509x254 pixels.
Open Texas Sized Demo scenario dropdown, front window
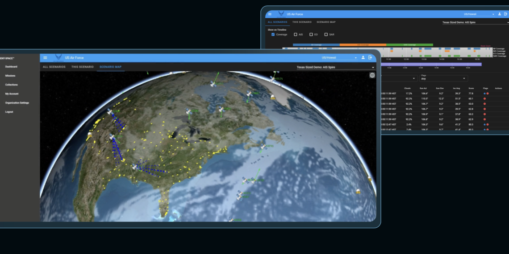click(336, 67)
